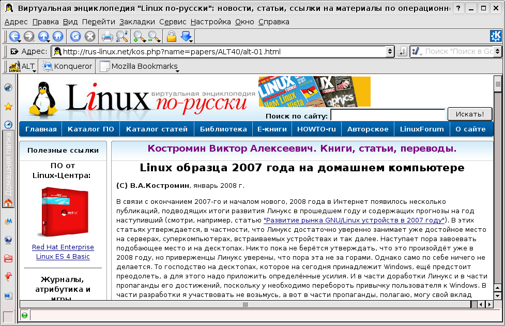Select the Домашняя папка sidebar tab
This screenshot has width=505, height=326.
[x=8, y=169]
